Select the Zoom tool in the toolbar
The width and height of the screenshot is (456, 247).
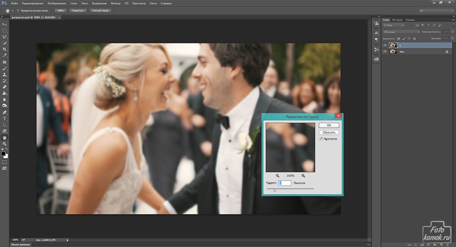(x=5, y=144)
